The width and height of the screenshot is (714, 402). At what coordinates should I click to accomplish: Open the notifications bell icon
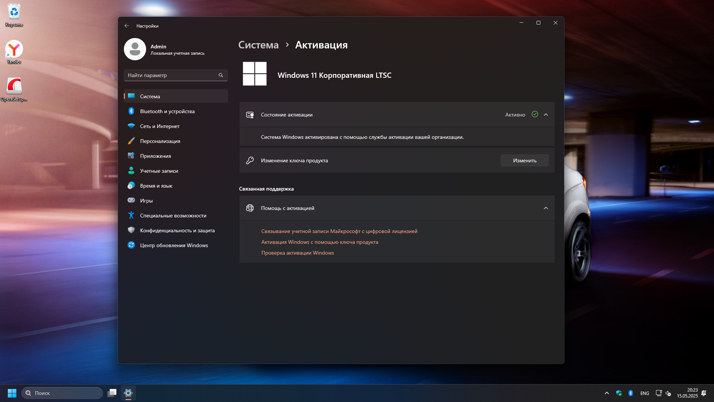[704, 393]
